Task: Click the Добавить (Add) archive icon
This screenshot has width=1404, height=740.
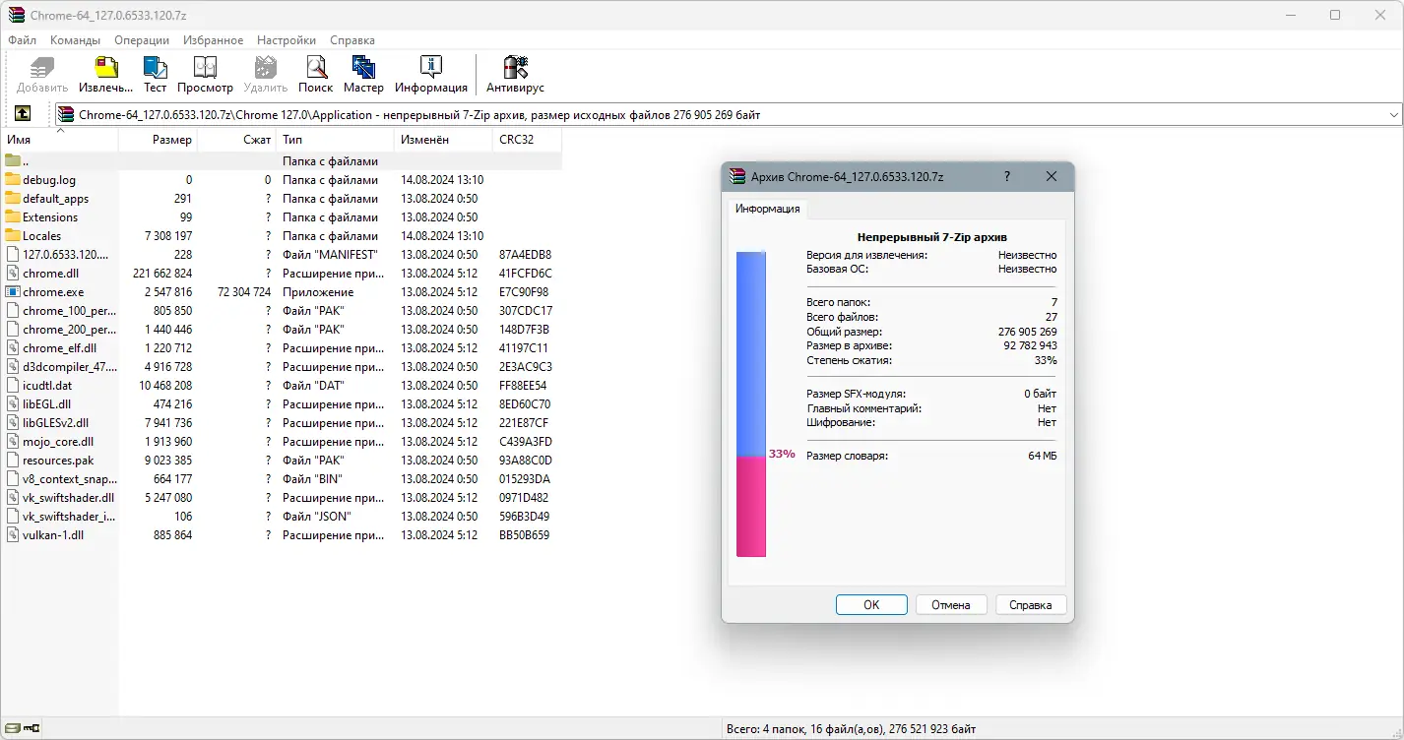Action: point(40,69)
